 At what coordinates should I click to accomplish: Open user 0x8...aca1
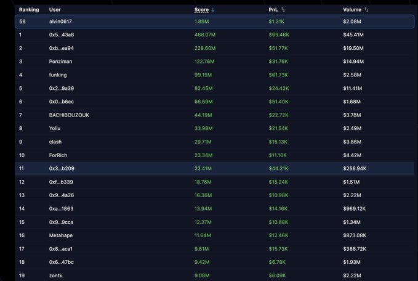tap(61, 249)
